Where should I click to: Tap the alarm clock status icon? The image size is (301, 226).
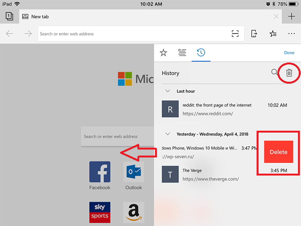click(x=268, y=4)
